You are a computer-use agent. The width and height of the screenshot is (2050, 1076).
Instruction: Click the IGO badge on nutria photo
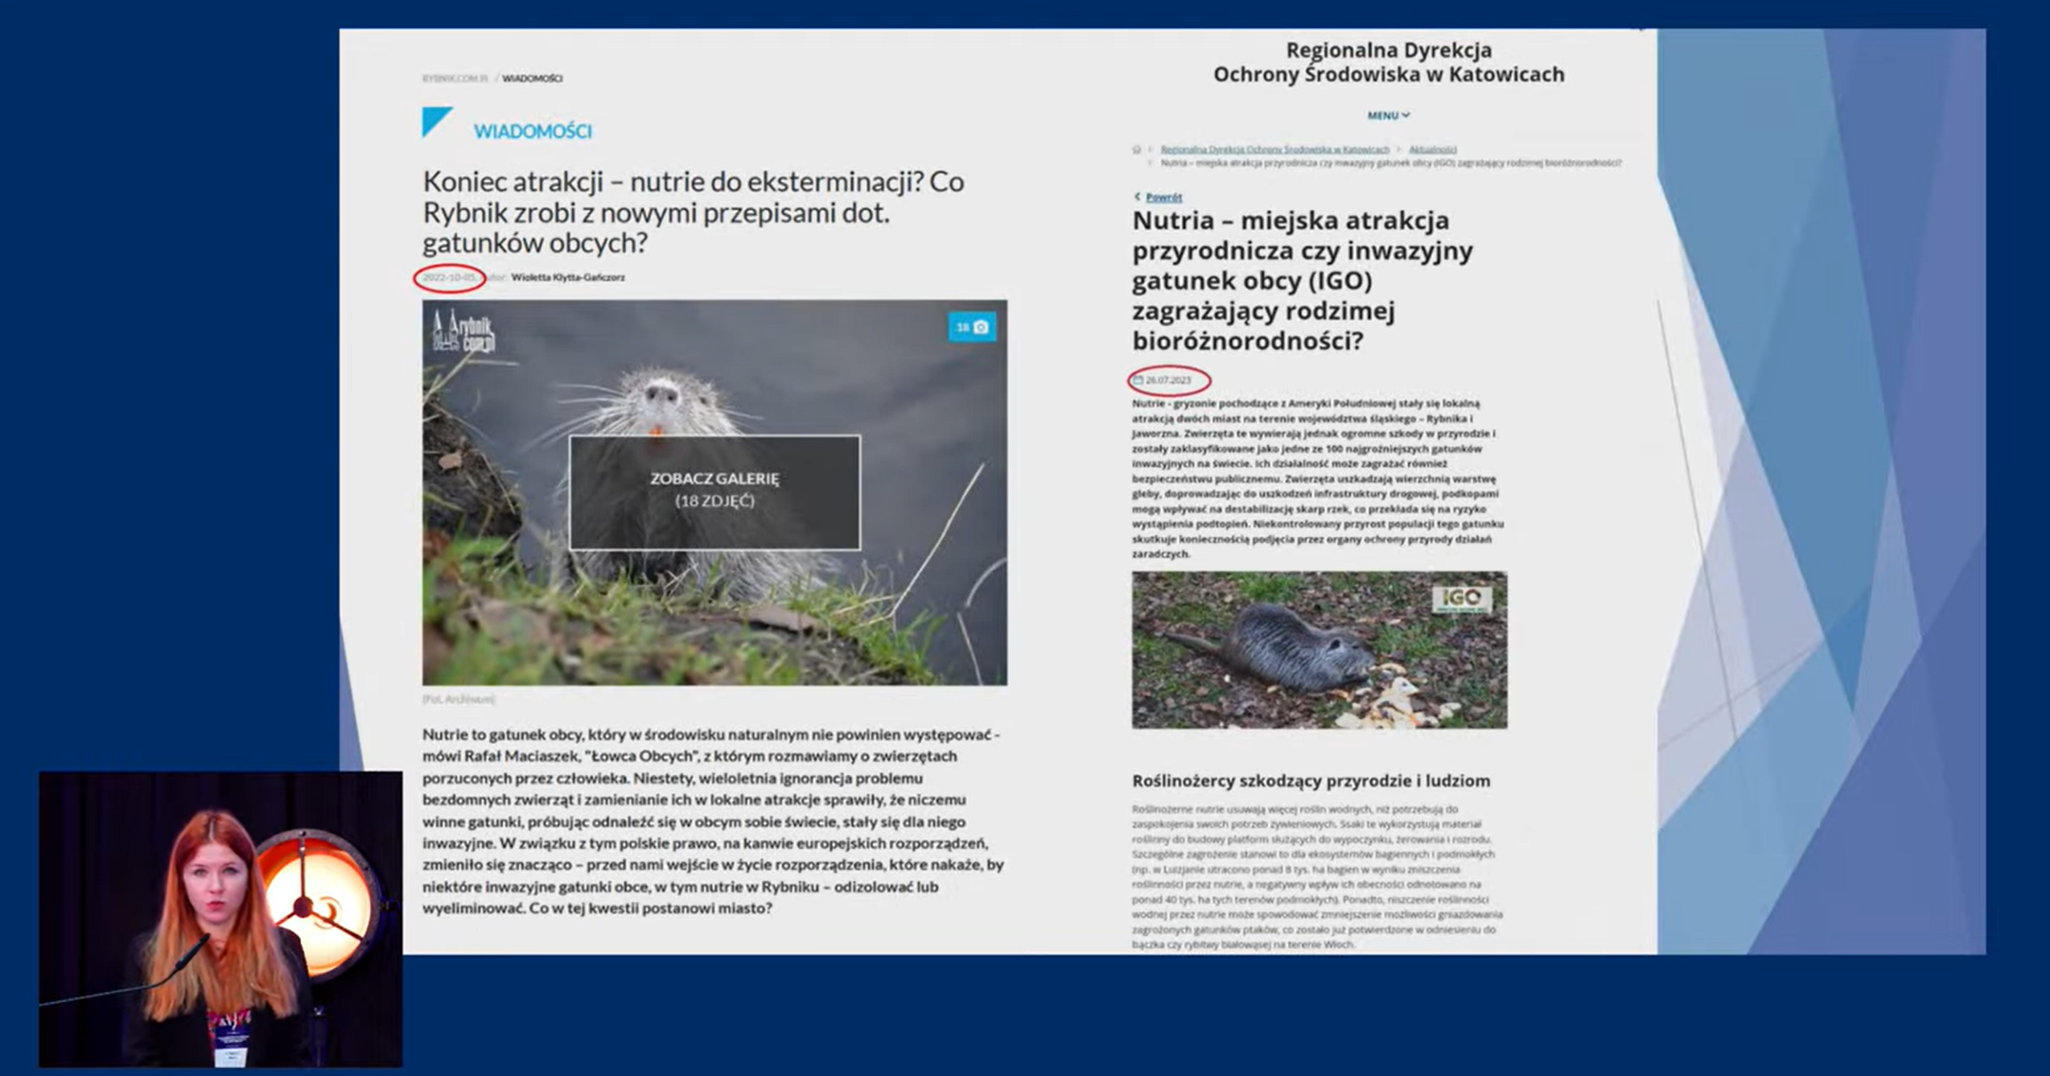[x=1461, y=599]
